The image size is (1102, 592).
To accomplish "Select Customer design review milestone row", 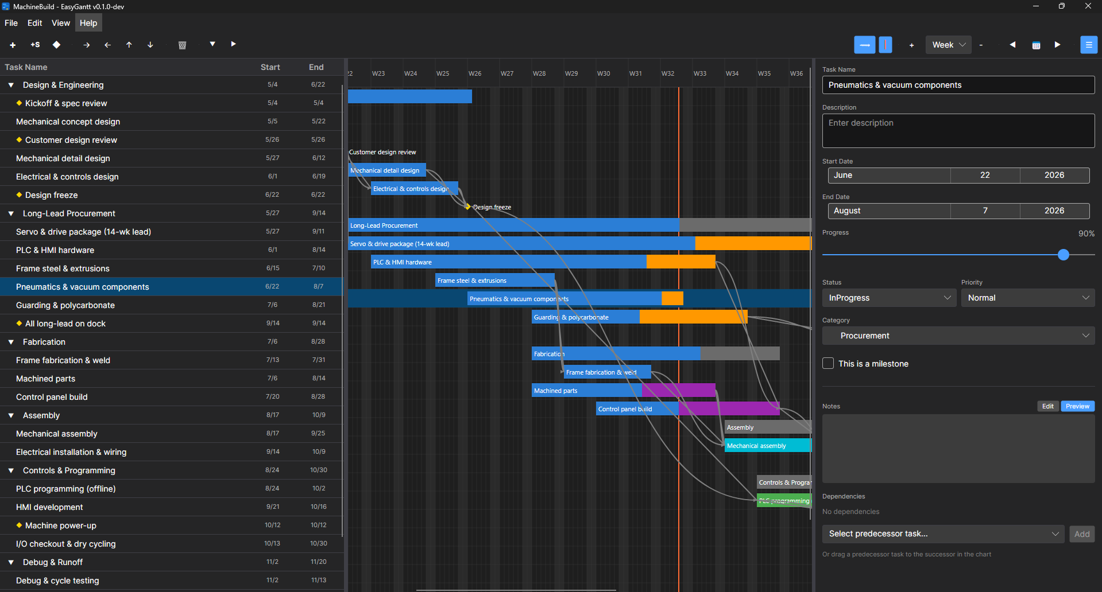I will point(171,140).
